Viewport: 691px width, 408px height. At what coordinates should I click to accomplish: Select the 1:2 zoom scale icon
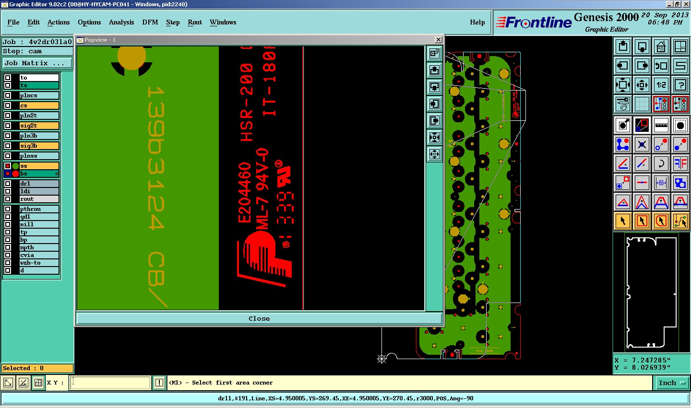click(661, 85)
